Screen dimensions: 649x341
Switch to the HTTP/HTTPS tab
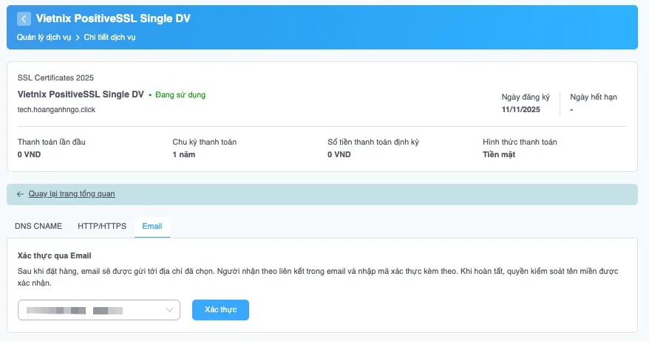(102, 226)
